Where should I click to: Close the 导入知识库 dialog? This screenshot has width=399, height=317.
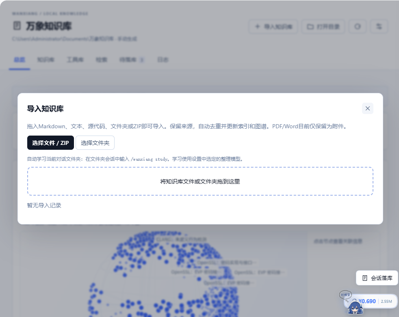pyautogui.click(x=367, y=108)
